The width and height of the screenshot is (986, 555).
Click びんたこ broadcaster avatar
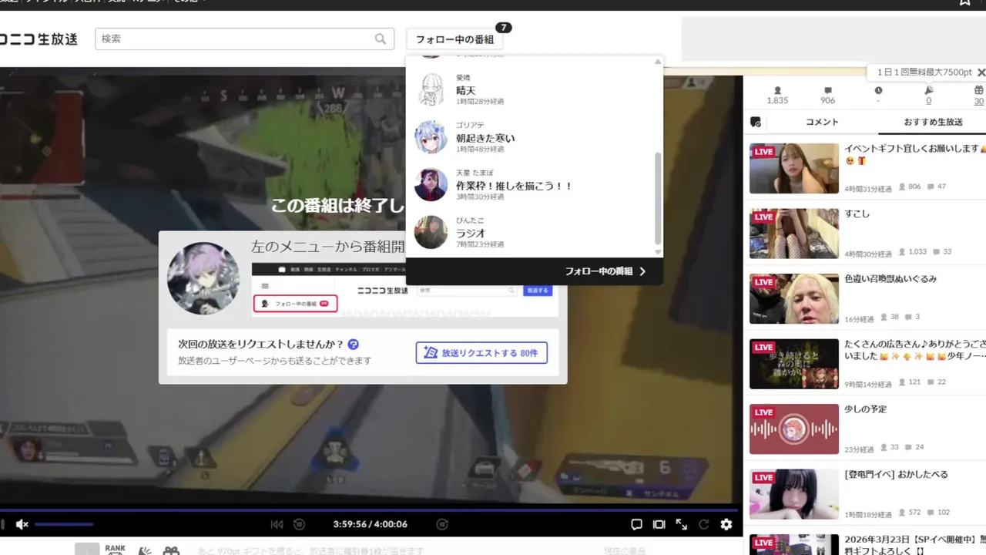(431, 232)
